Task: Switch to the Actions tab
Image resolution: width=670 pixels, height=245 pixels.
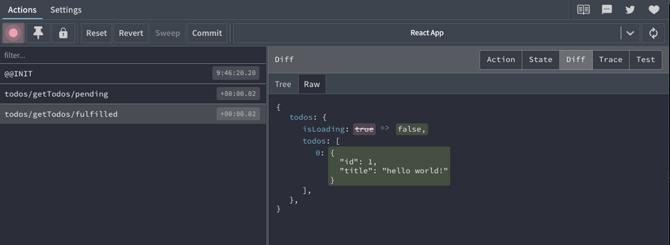Action: point(22,10)
